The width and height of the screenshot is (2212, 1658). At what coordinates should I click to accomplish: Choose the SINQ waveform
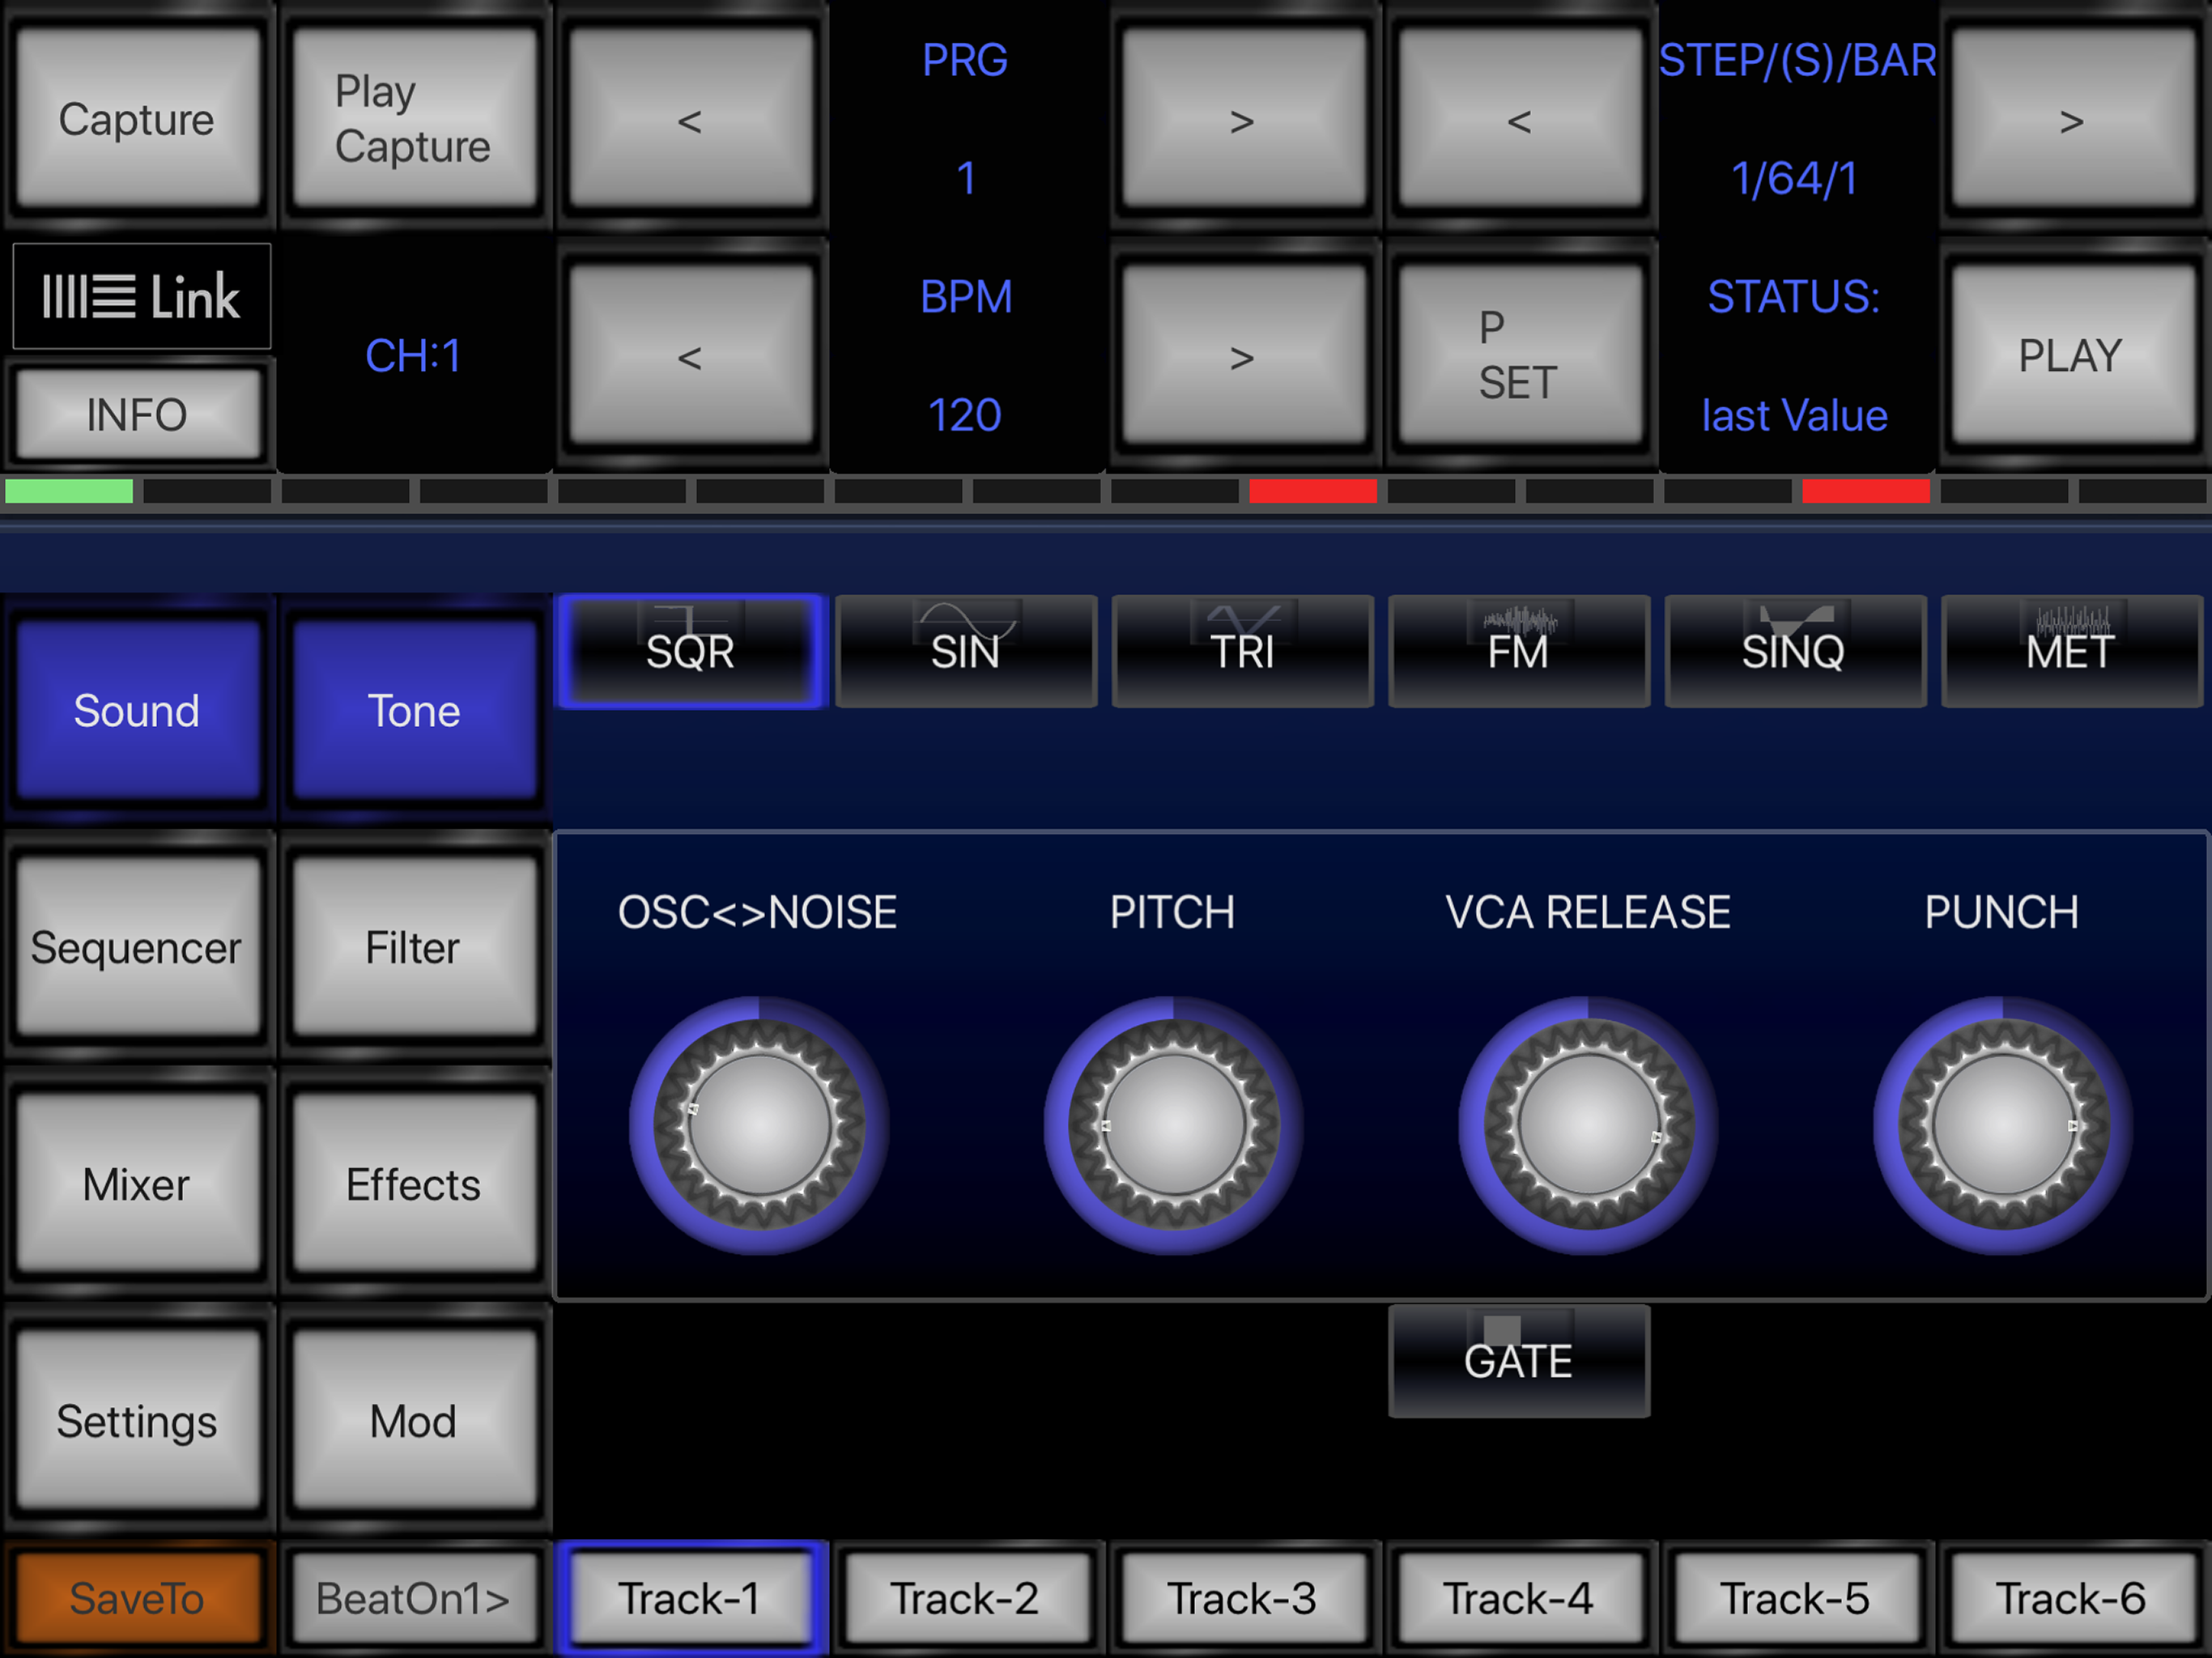click(x=1794, y=650)
